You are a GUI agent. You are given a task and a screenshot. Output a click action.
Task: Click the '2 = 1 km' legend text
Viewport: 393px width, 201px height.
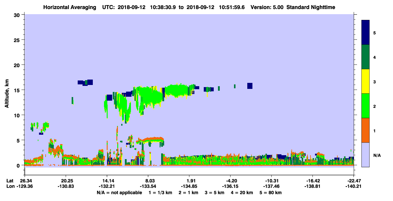click(x=188, y=193)
